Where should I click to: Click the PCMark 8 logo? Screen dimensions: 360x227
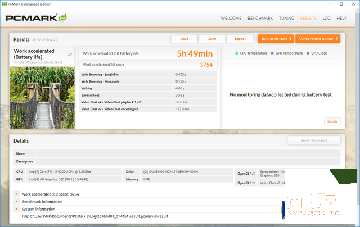coord(35,18)
